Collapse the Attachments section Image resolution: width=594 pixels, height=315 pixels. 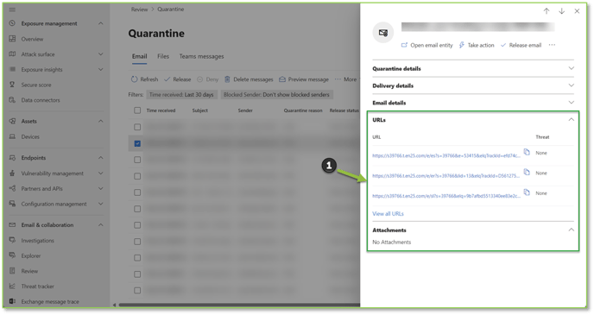point(571,230)
